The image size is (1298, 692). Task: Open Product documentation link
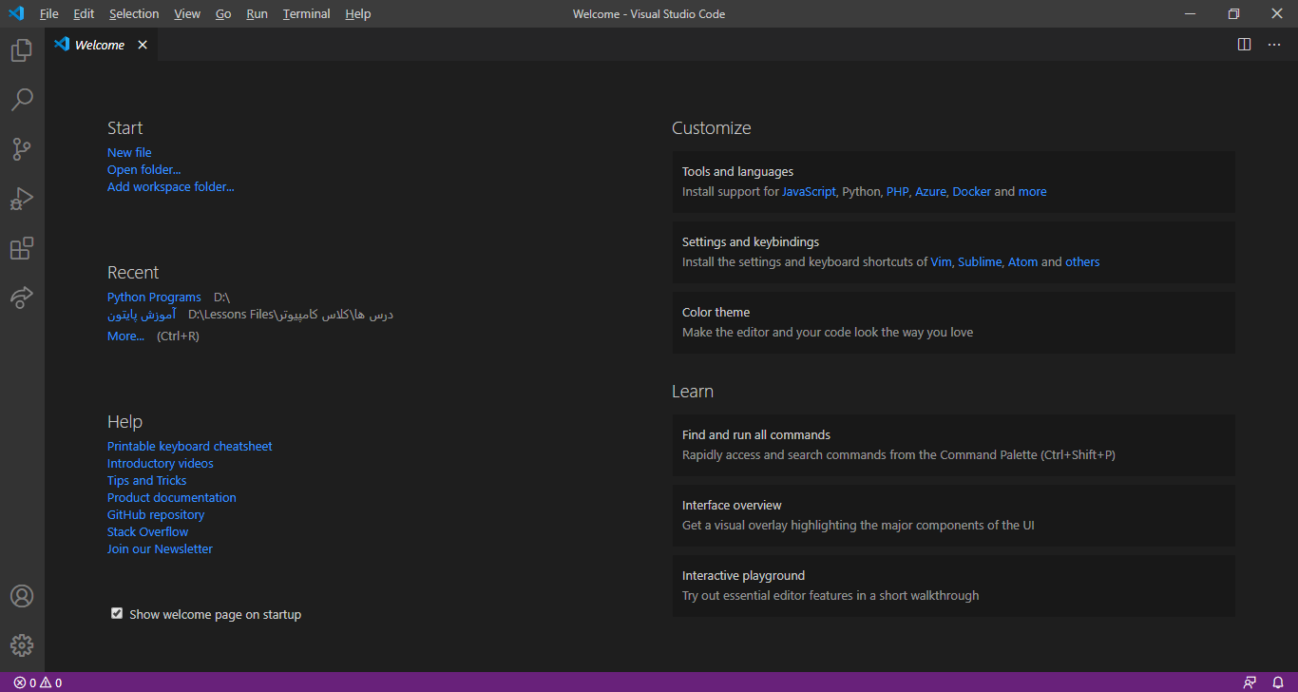pyautogui.click(x=171, y=497)
